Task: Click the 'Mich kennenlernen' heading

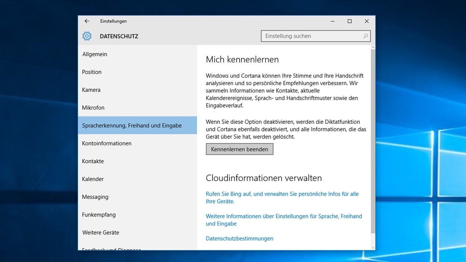Action: pos(242,60)
